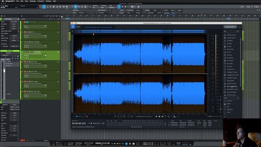Image resolution: width=261 pixels, height=147 pixels.
Task: Select the RX grab hand tool
Action: coord(131,116)
